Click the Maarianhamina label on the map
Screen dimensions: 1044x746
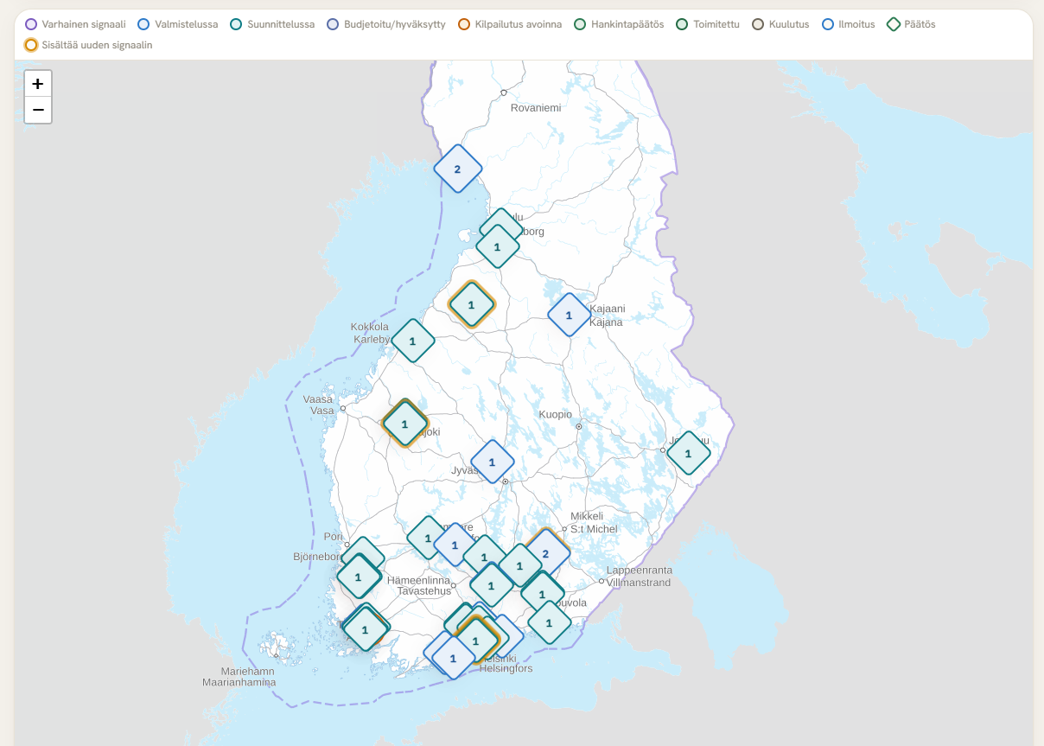(x=239, y=682)
